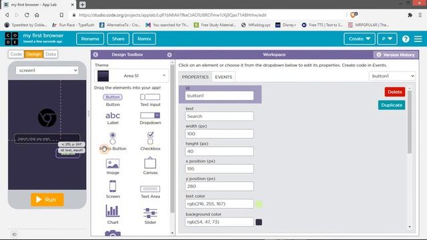Screen dimensions: 427x240
Task: Open Speedtest by Ookla bookmark
Action: (x=26, y=25)
